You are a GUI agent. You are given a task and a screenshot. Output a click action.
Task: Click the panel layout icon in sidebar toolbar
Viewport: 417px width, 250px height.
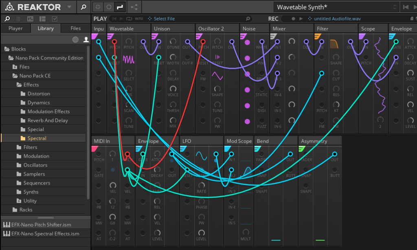coord(42,19)
